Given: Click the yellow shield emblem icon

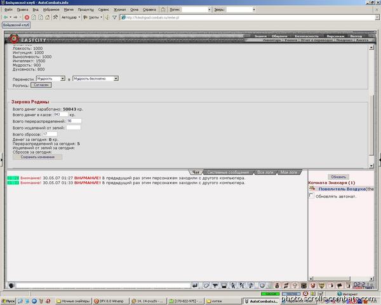Looking at the screenshot, I should tap(321, 285).
